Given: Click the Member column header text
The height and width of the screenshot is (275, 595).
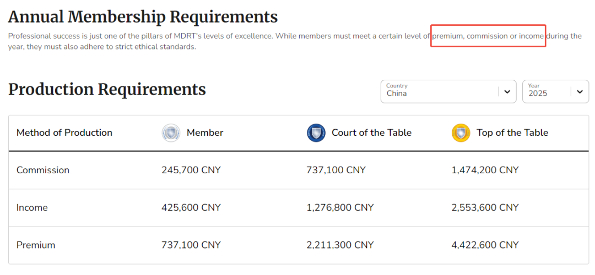Looking at the screenshot, I should 205,133.
